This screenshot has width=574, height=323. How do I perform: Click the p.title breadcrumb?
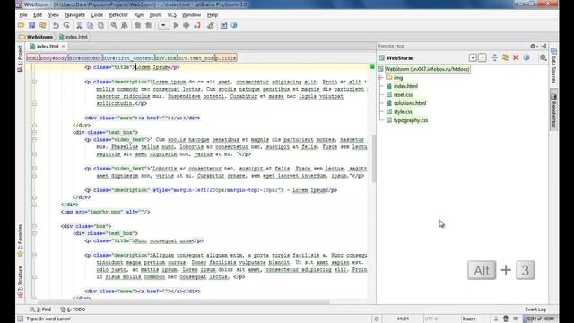[x=226, y=57]
